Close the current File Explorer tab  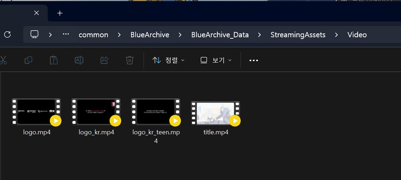point(37,13)
